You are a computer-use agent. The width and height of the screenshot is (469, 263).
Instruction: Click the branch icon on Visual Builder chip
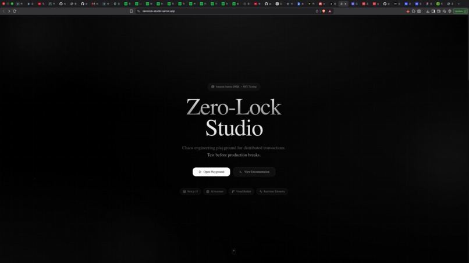[x=233, y=192]
